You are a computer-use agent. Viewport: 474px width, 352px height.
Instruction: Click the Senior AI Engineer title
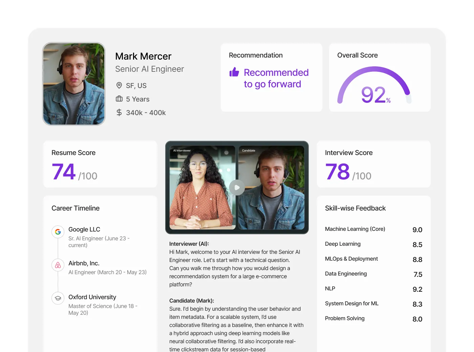(150, 69)
